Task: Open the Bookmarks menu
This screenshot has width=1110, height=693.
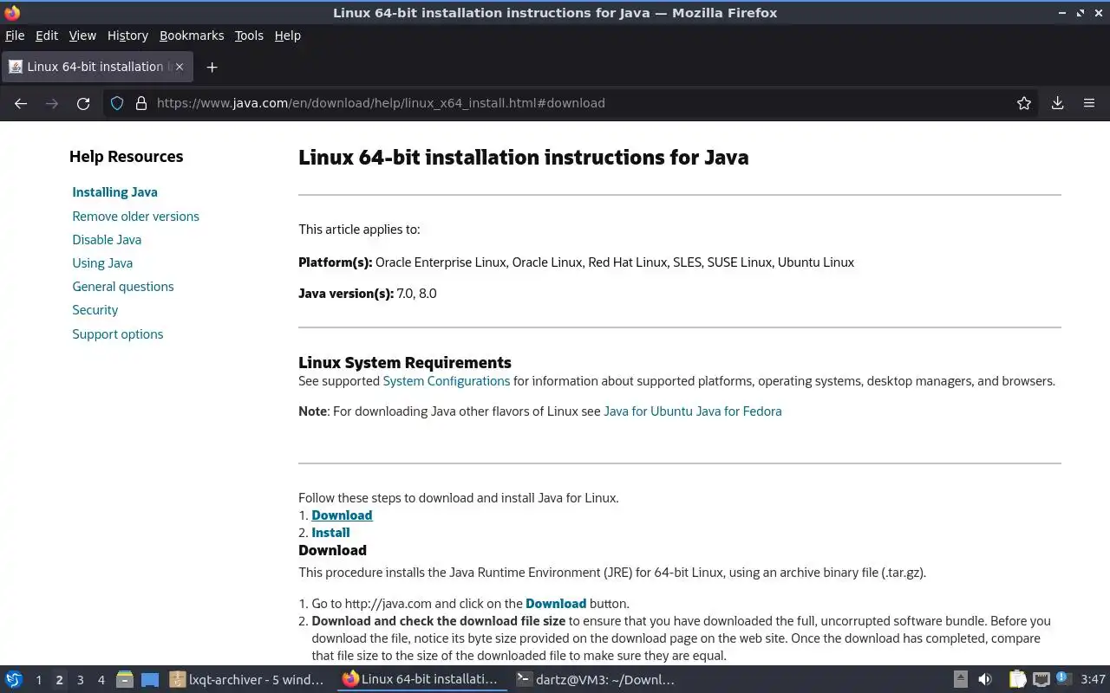Action: point(192,36)
